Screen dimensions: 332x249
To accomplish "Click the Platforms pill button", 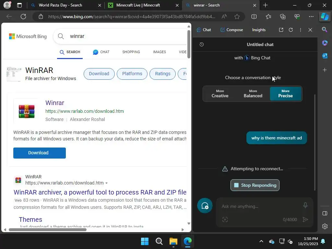I will (x=132, y=74).
